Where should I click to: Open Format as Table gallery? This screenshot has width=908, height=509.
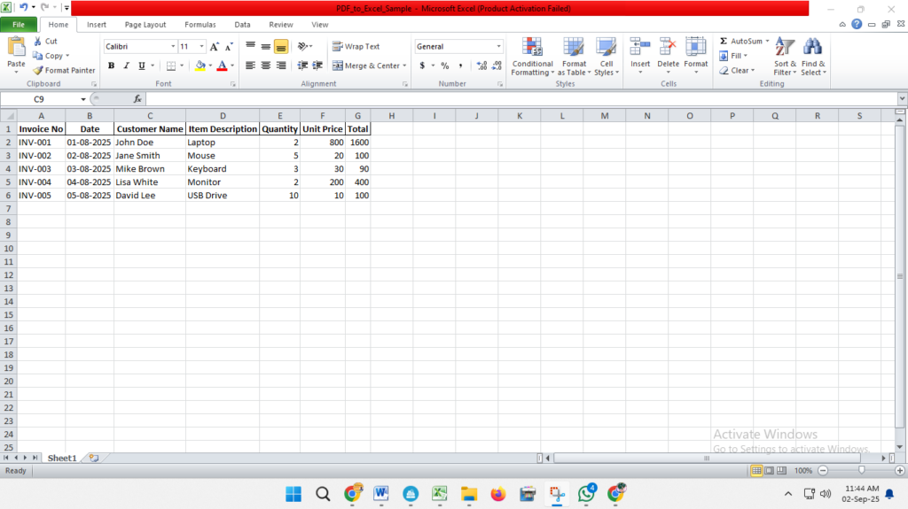pos(574,56)
